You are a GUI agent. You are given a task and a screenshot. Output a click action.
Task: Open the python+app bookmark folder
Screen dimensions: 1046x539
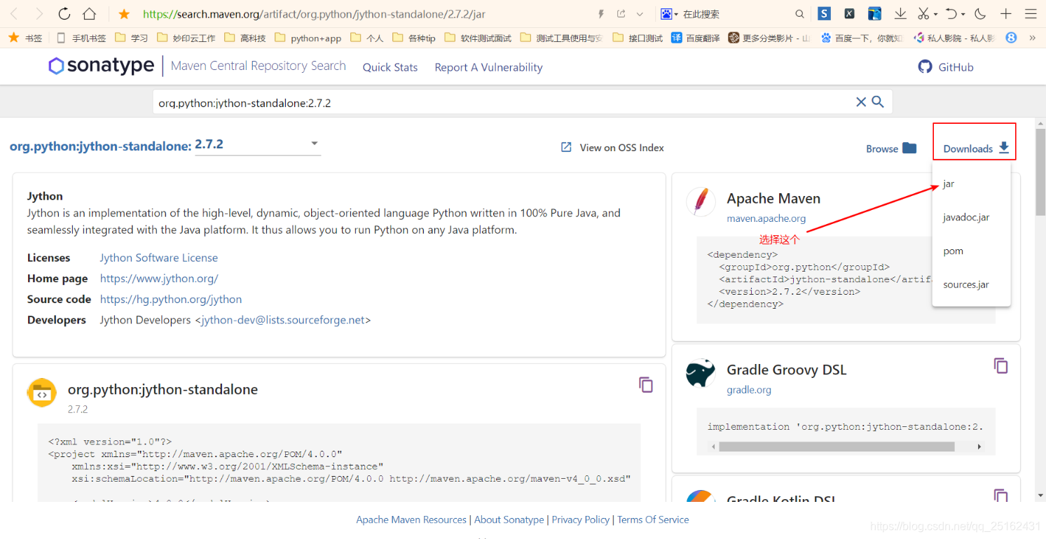click(x=308, y=38)
